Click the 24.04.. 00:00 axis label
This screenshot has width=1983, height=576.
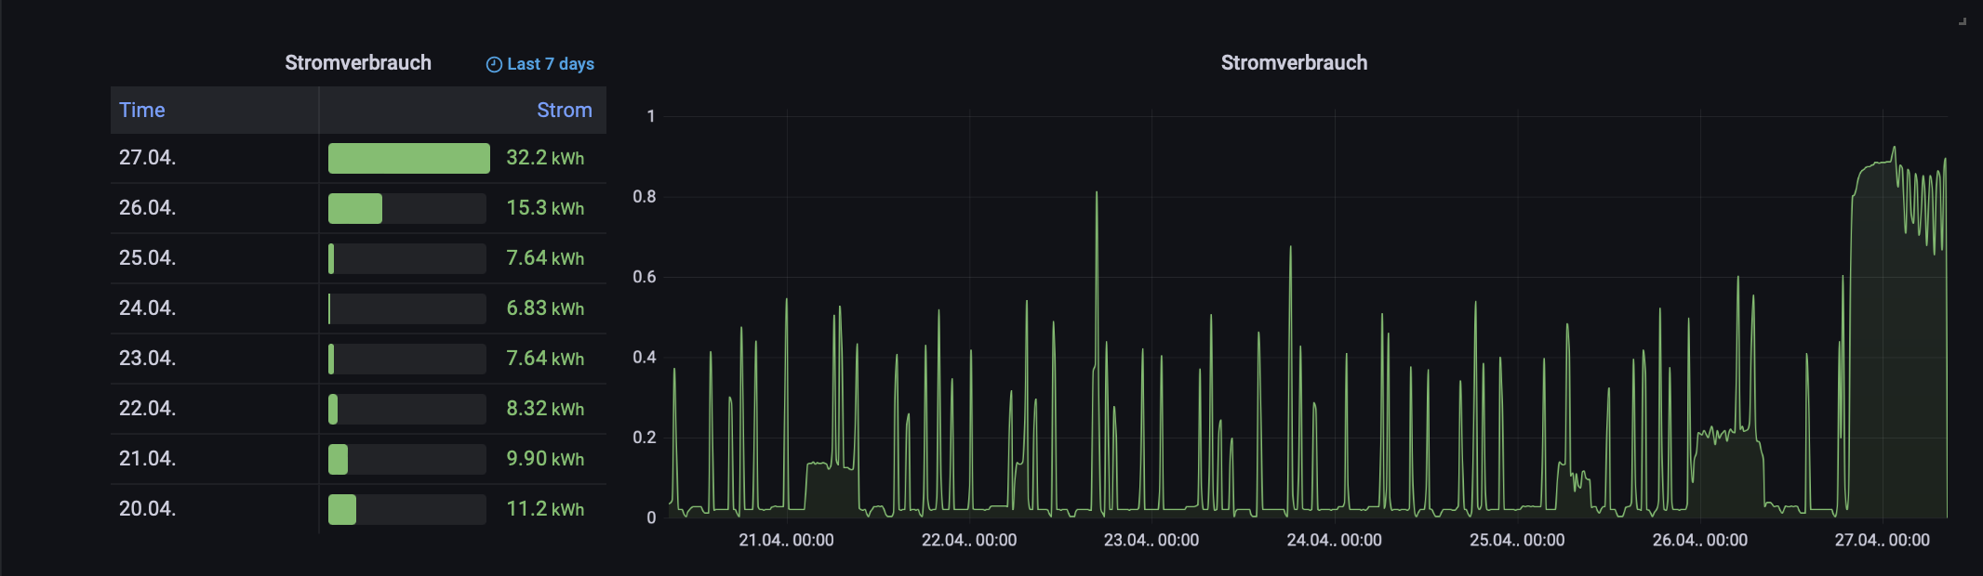tap(1334, 540)
